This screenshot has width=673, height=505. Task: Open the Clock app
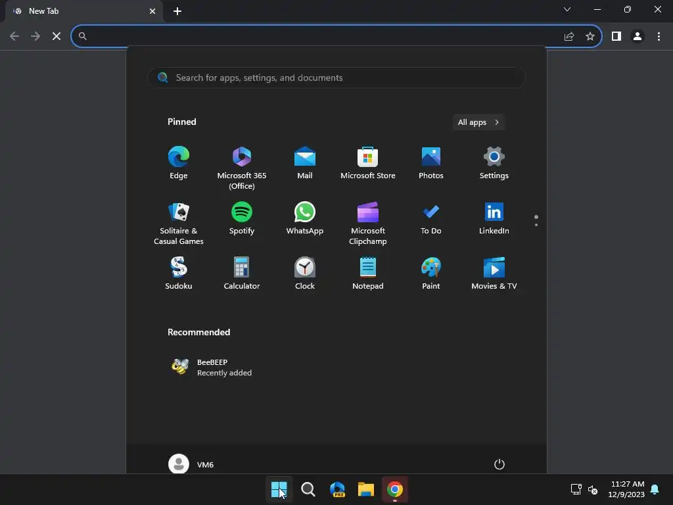(x=305, y=274)
